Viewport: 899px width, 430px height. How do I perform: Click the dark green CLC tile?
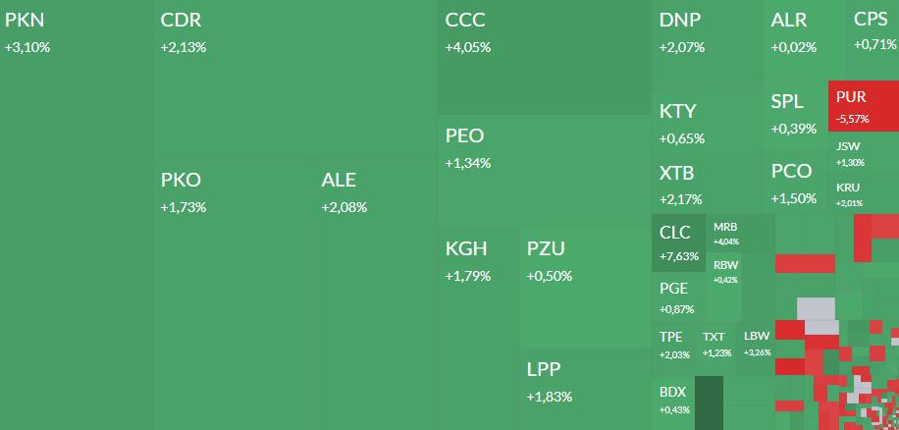pos(679,243)
